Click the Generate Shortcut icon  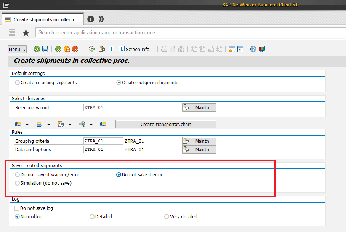240,49
